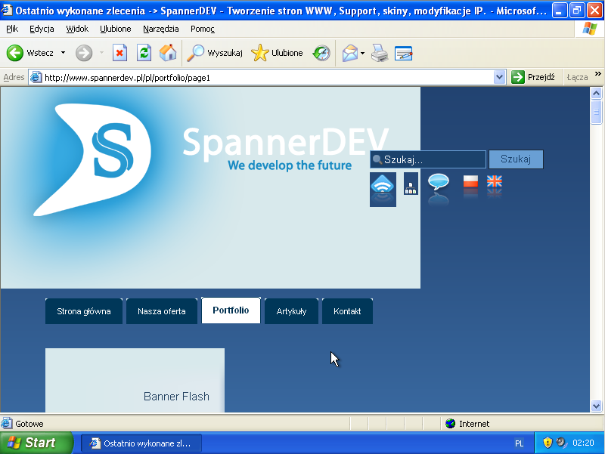Viewport: 605px width, 454px height.
Task: Open the History toolbar icon
Action: click(321, 53)
